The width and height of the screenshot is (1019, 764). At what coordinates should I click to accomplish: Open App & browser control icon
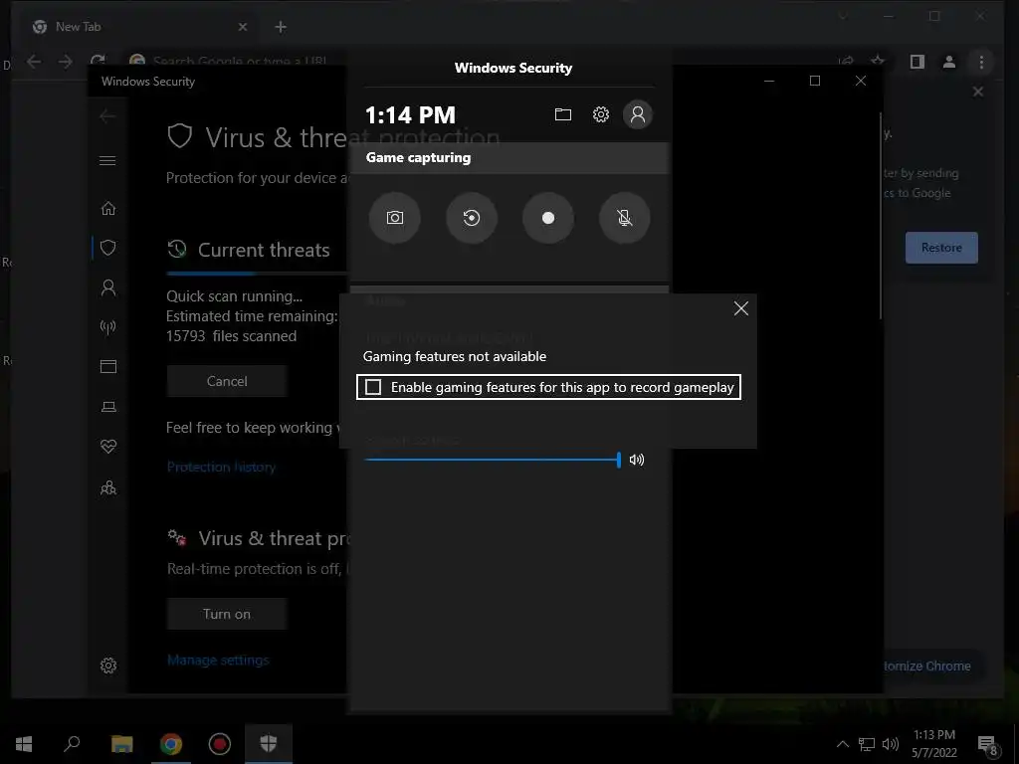click(x=108, y=366)
